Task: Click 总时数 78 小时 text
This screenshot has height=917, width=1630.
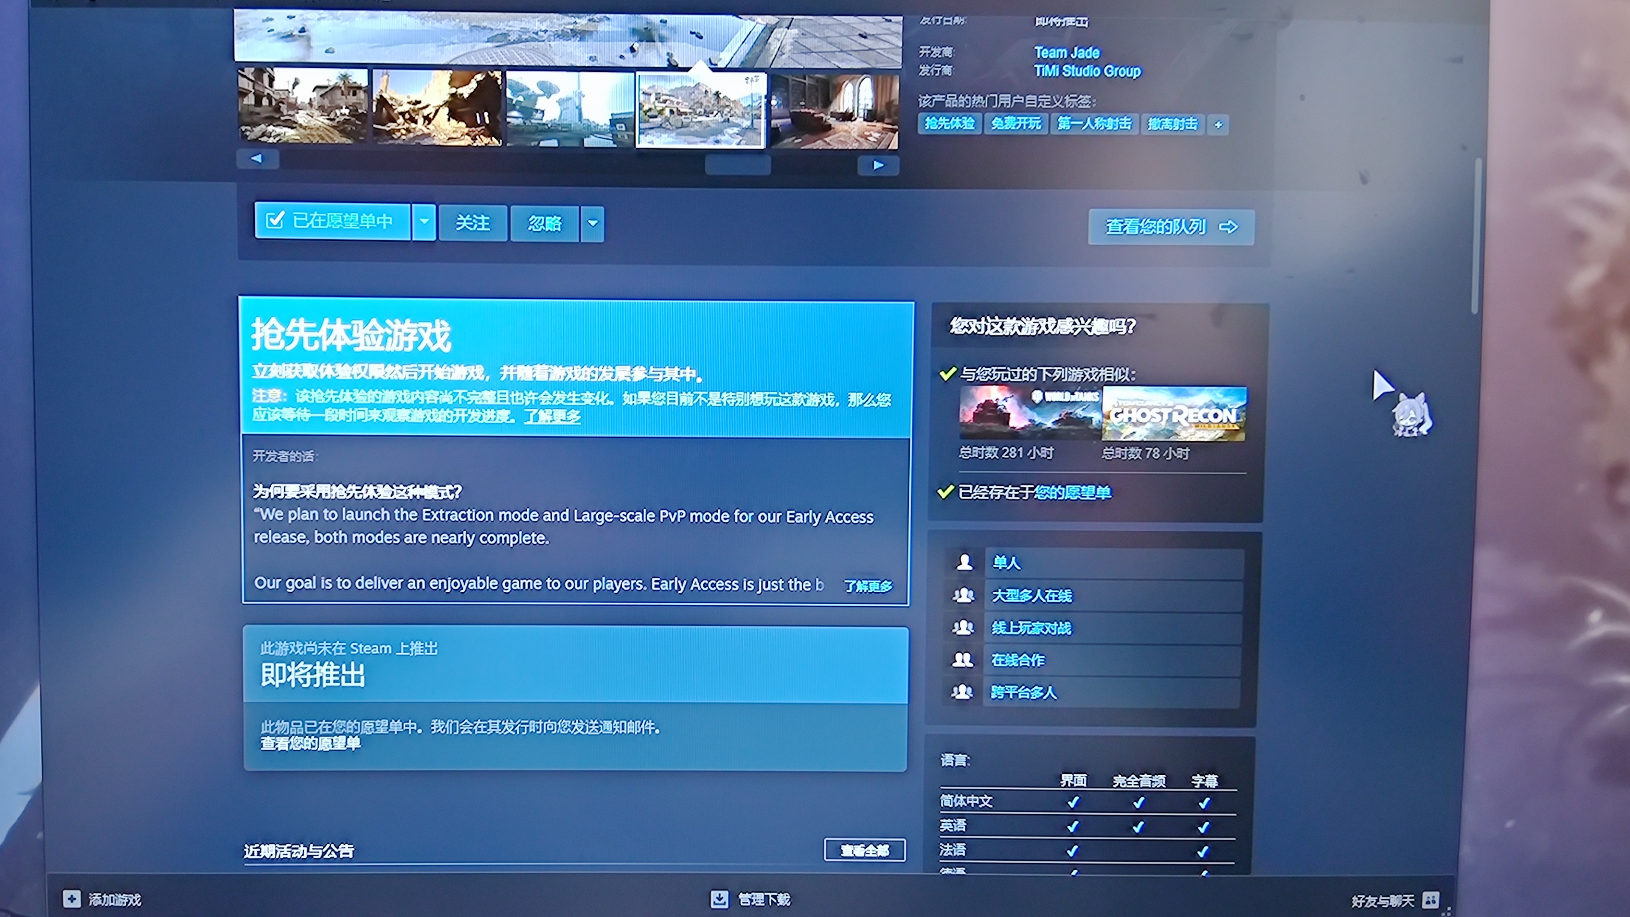Action: coord(1145,453)
